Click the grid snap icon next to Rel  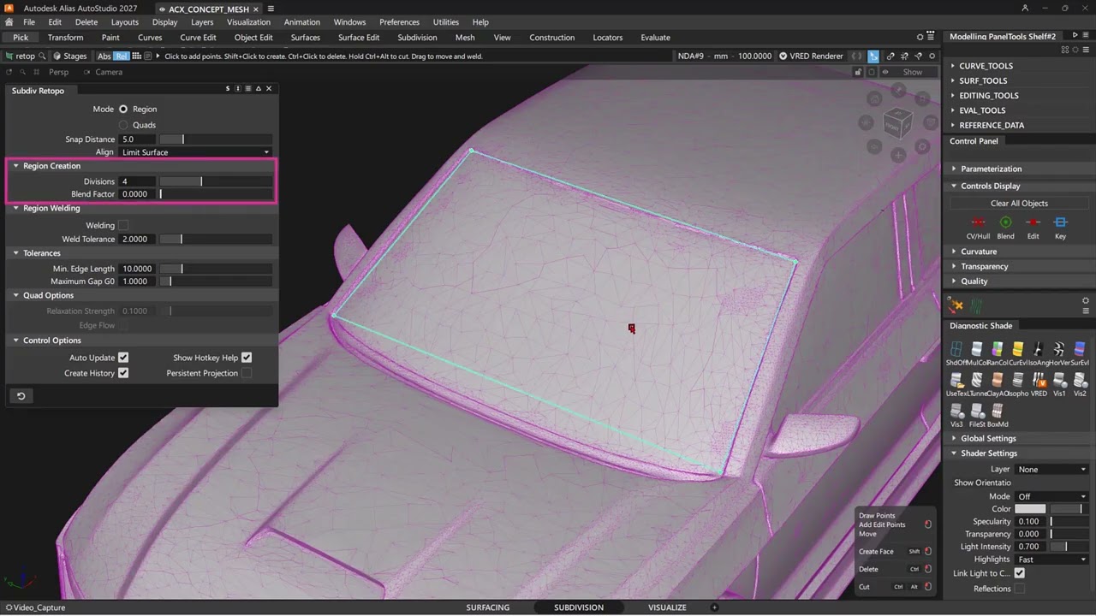(136, 56)
